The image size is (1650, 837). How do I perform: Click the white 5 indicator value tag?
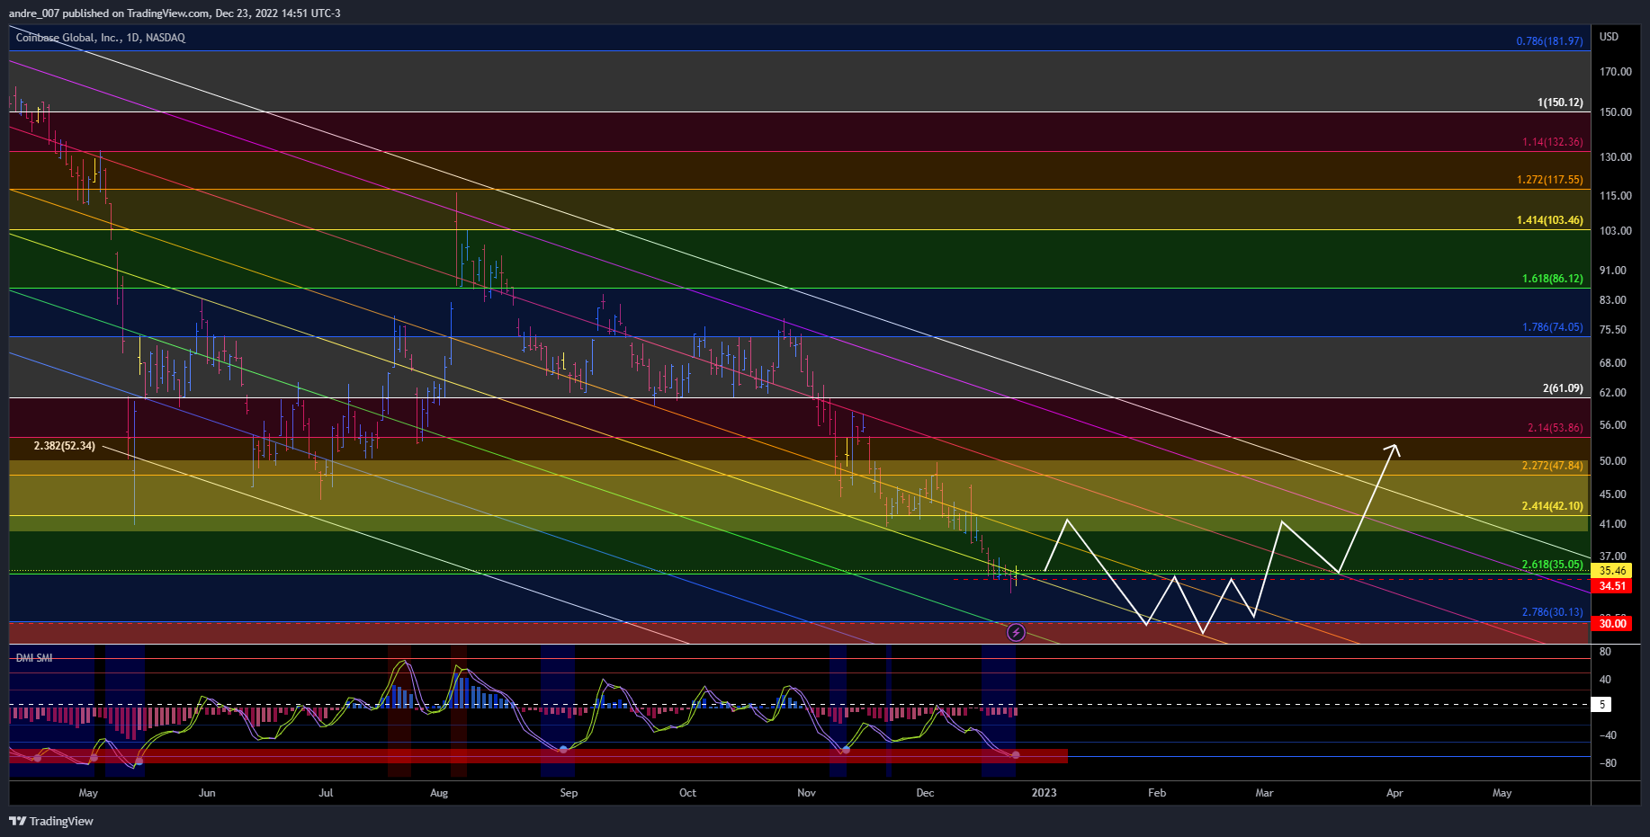1601,705
